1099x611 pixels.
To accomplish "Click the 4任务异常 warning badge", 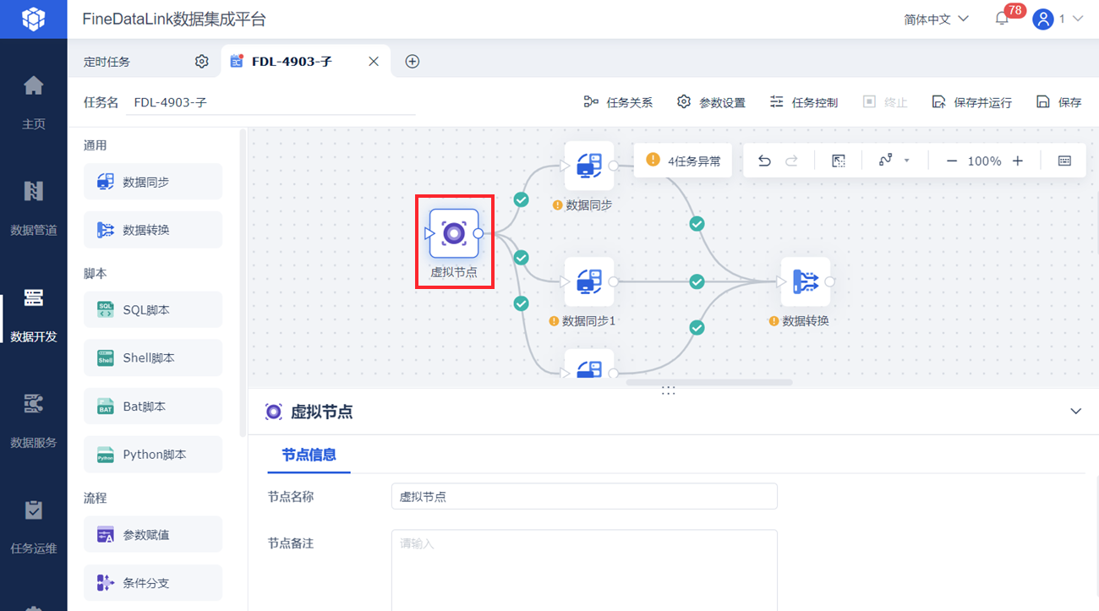I will click(x=683, y=161).
